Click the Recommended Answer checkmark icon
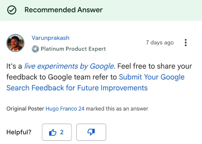 [x=12, y=10]
